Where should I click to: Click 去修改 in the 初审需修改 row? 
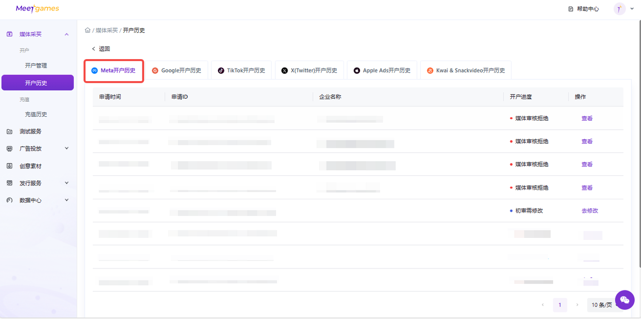[590, 211]
